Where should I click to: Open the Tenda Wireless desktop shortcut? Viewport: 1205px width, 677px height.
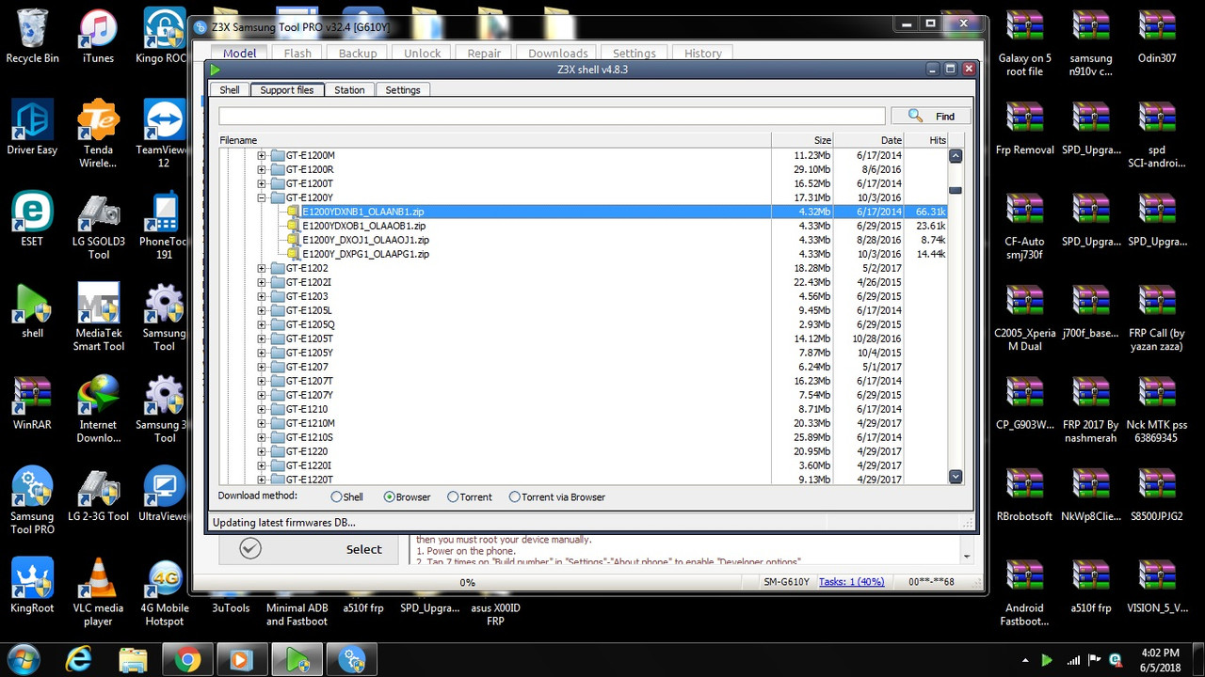(x=98, y=134)
